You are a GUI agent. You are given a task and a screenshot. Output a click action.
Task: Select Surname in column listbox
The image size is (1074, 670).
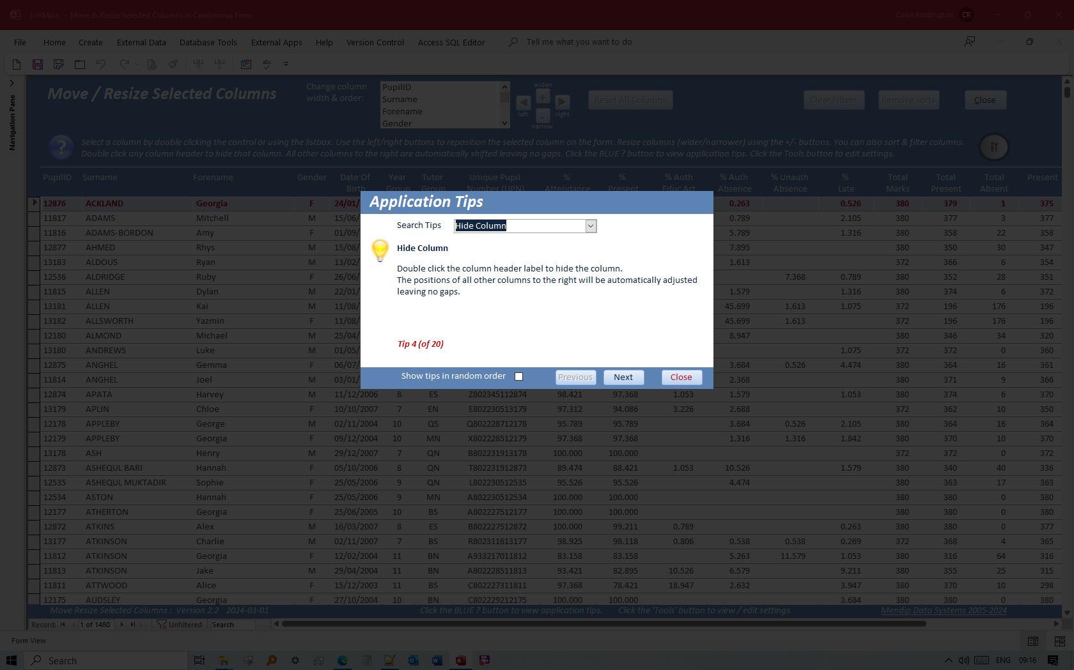(x=440, y=100)
